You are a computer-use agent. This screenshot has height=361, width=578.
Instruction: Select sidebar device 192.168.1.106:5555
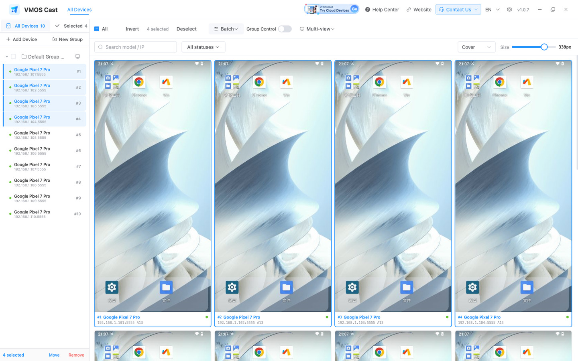(45, 151)
